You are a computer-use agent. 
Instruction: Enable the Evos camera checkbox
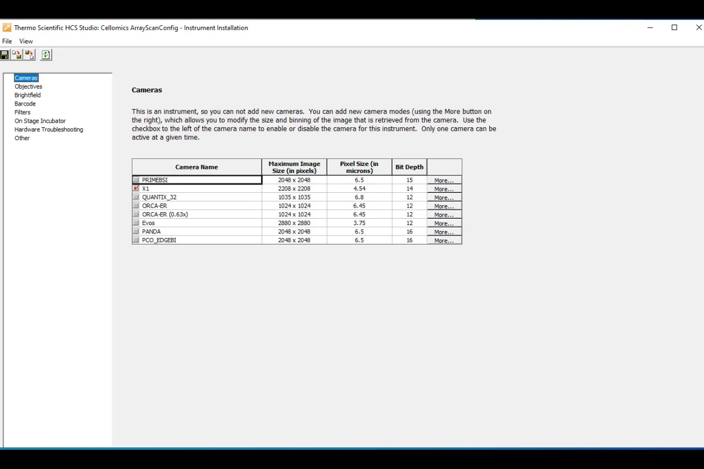(x=137, y=223)
